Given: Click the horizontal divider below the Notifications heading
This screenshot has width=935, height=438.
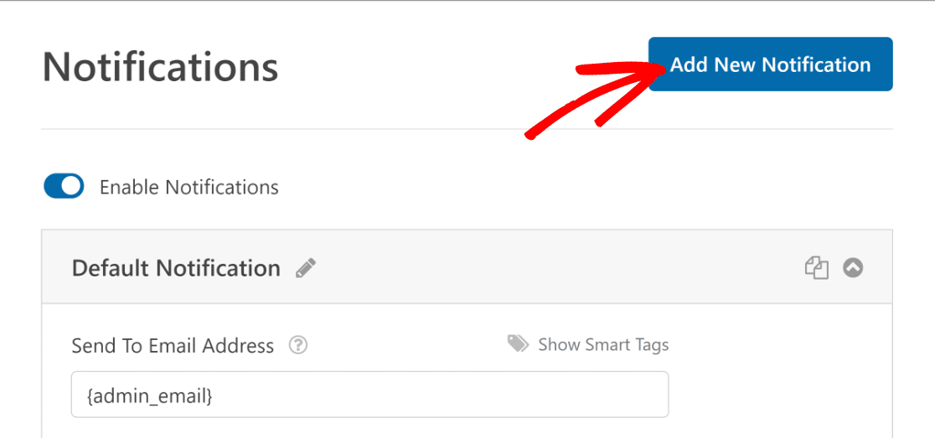Looking at the screenshot, I should (x=467, y=129).
